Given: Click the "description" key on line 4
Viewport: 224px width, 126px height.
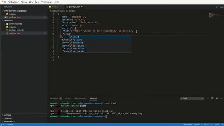Looking at the screenshot, I should pos(69,22).
